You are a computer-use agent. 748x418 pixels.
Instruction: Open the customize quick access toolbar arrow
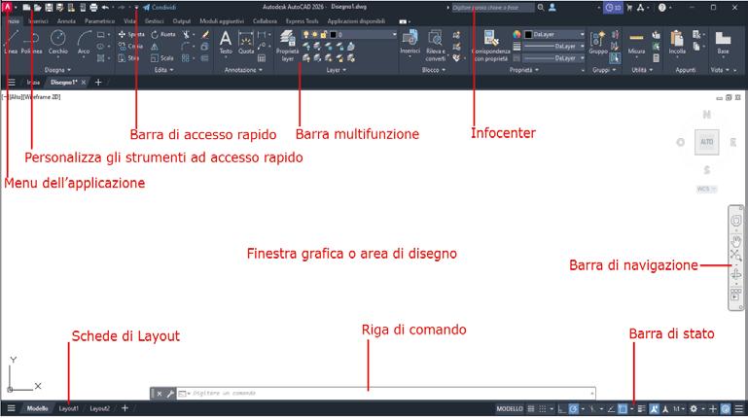point(136,8)
